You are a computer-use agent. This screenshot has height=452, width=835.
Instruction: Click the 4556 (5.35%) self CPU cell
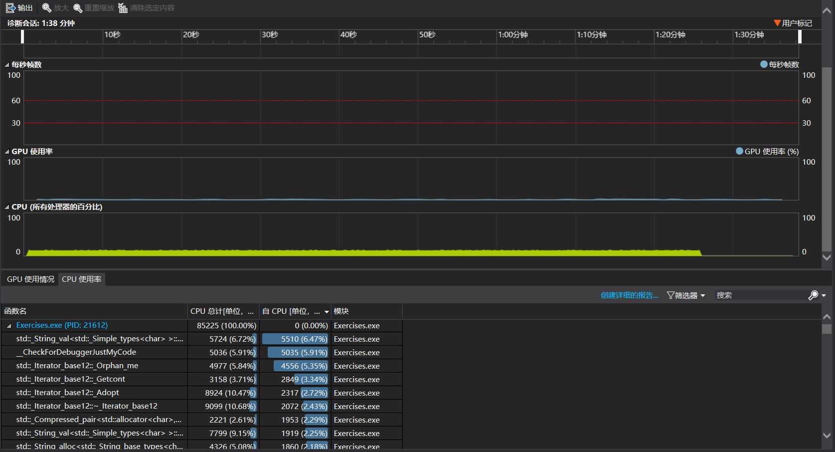tap(295, 366)
